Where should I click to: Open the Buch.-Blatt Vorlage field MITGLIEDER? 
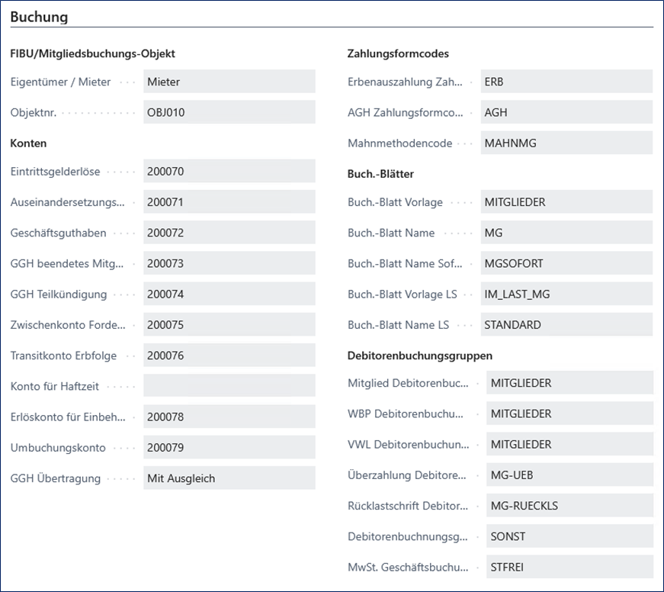pos(566,202)
